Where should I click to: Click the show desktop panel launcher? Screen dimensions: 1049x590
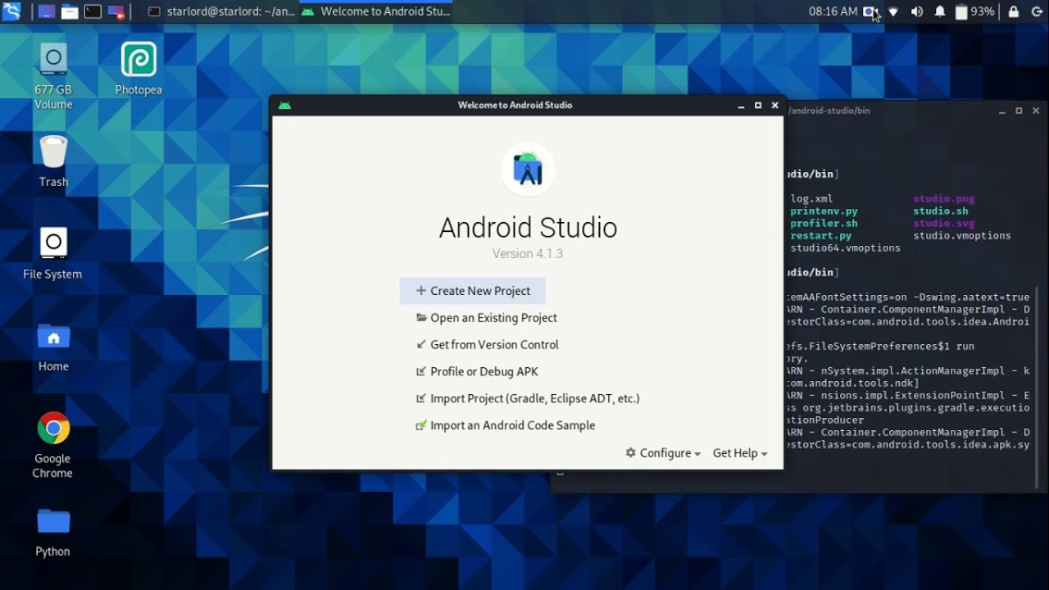click(x=47, y=11)
